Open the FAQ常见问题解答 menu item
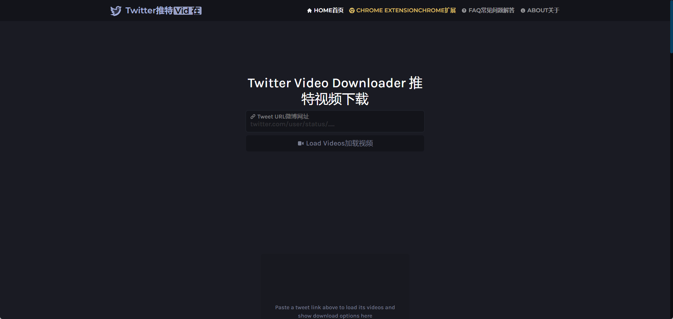 click(488, 11)
